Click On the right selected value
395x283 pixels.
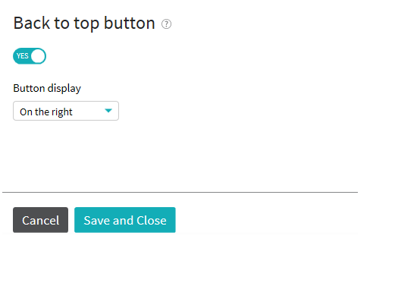[46, 112]
